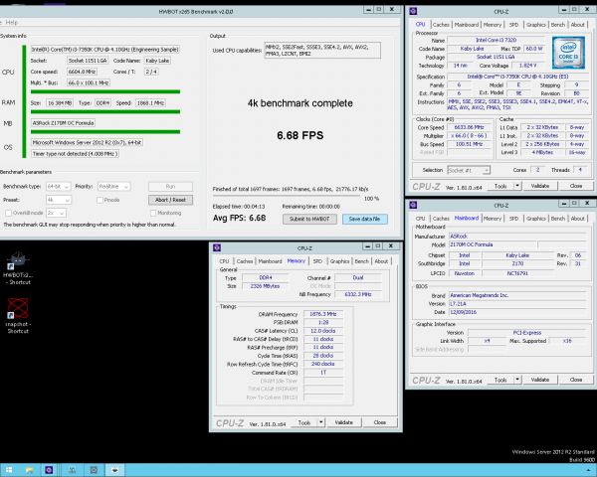Click the Abort / Reset button

point(170,200)
